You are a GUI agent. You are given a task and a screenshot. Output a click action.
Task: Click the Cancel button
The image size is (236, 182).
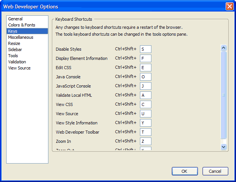point(215,171)
